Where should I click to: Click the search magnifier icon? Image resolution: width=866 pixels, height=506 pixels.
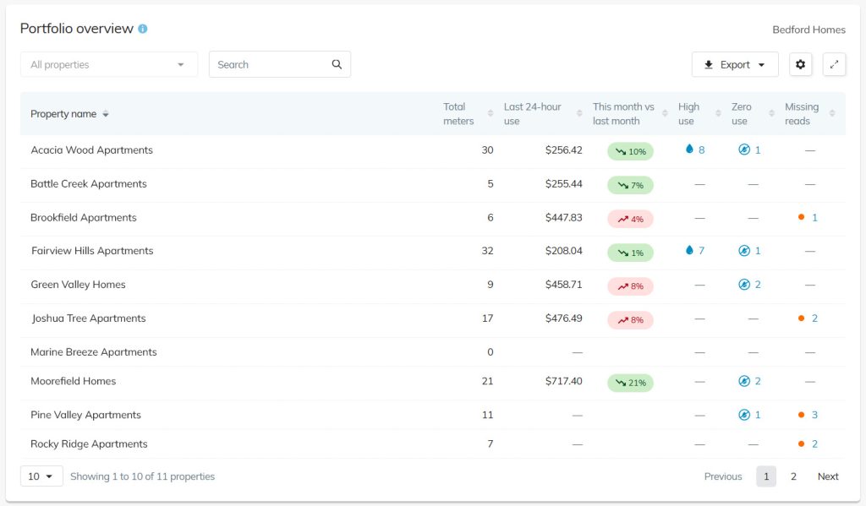point(337,64)
